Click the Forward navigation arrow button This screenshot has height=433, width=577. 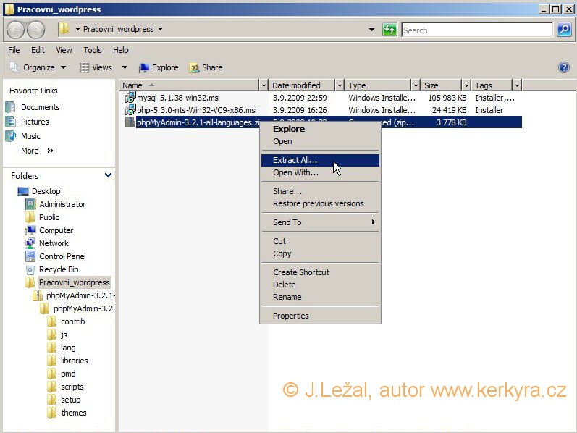tap(36, 30)
